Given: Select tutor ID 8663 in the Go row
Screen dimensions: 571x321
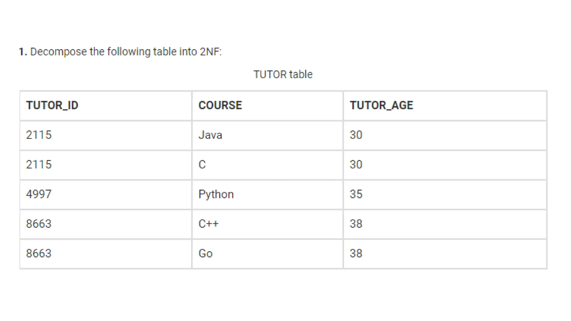Looking at the screenshot, I should click(39, 254).
